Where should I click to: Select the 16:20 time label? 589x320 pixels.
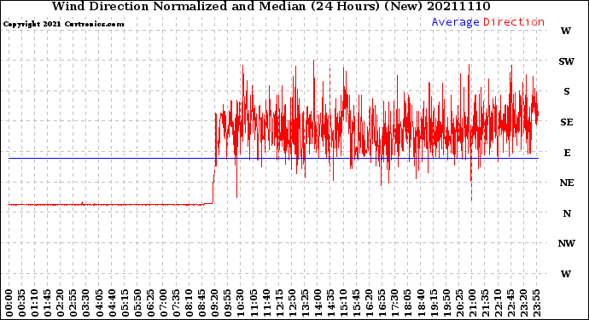click(370, 303)
